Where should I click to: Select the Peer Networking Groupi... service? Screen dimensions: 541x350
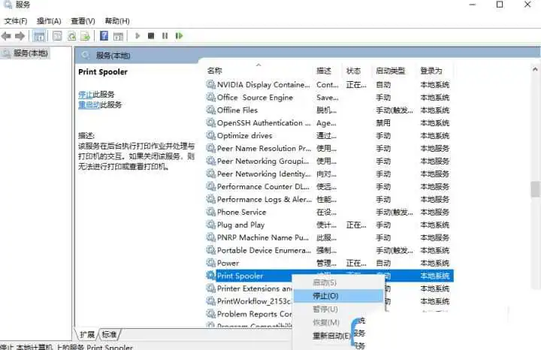(263, 161)
